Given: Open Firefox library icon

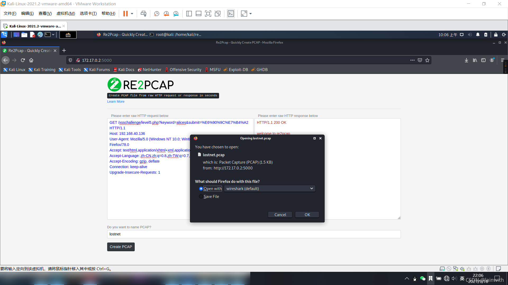Looking at the screenshot, I should [x=475, y=60].
